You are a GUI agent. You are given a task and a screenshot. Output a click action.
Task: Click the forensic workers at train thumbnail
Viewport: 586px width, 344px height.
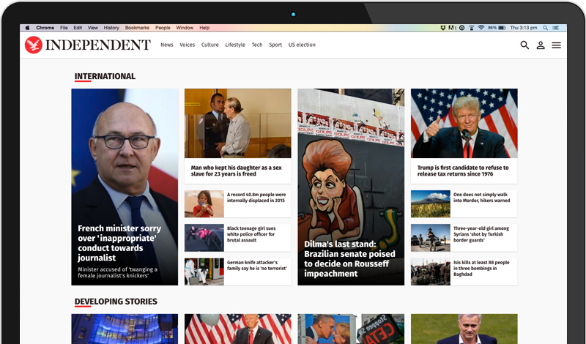coord(204,272)
